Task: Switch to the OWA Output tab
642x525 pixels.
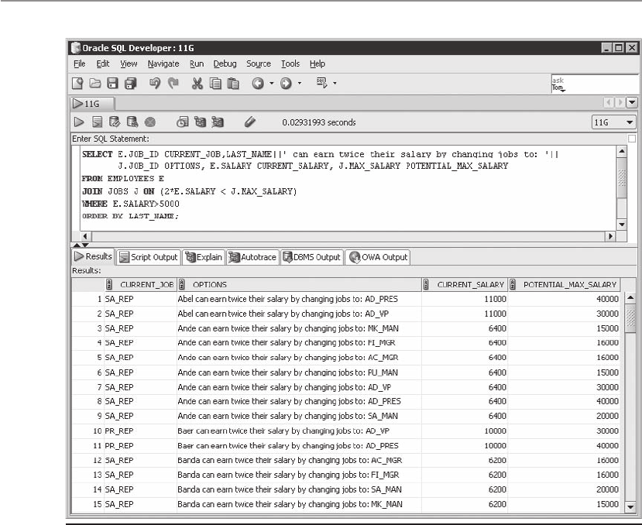Action: [377, 257]
